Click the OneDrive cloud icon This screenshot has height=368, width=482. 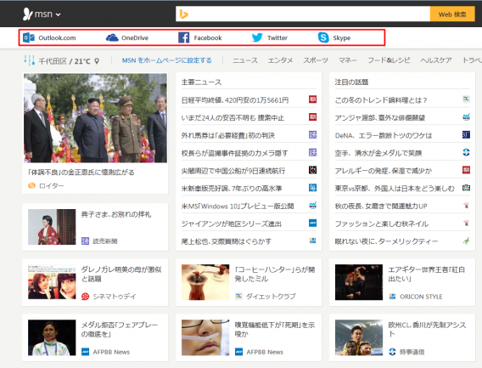tap(112, 38)
